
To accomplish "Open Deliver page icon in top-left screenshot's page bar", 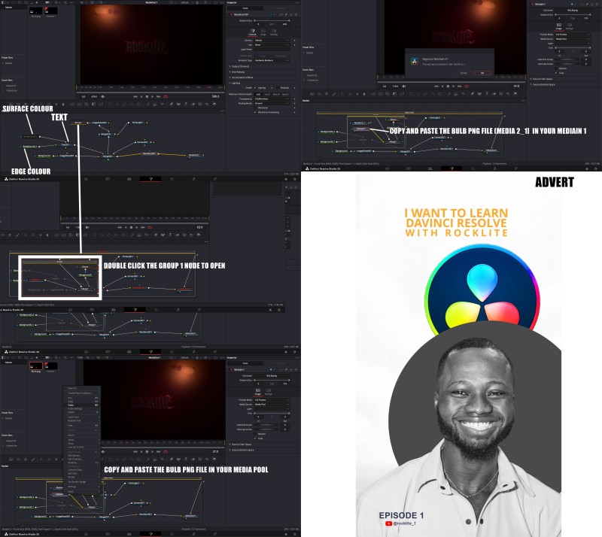I will point(215,179).
